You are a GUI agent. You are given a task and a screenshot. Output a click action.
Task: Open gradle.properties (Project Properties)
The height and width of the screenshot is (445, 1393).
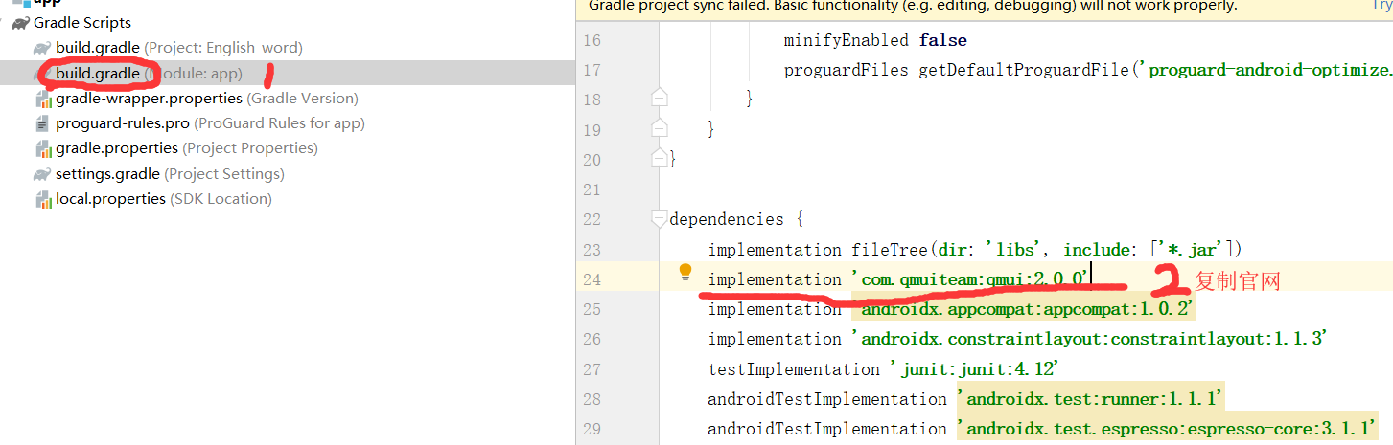pos(186,147)
